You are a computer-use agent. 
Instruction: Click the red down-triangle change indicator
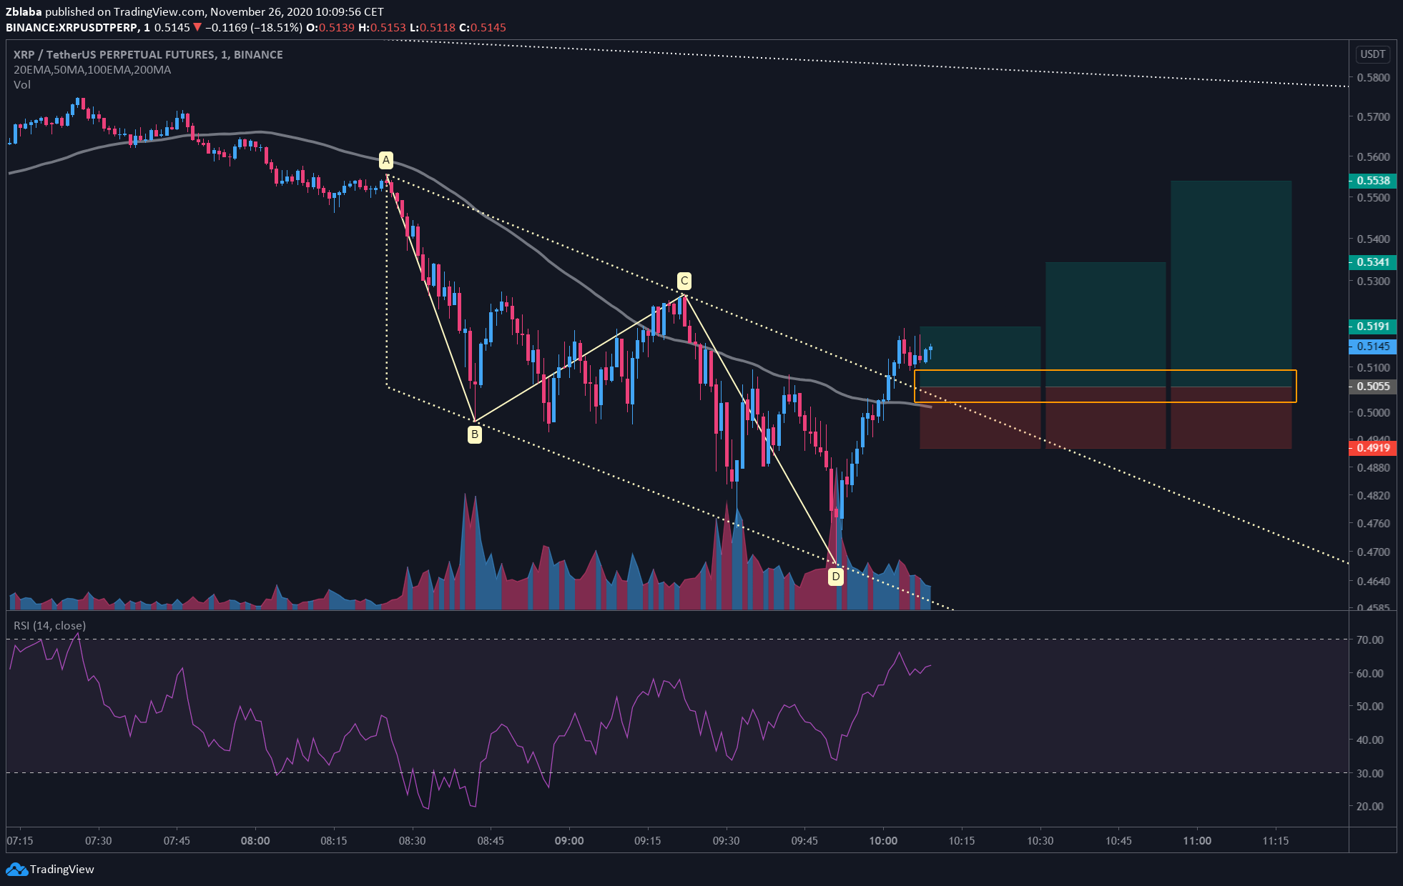(x=197, y=27)
